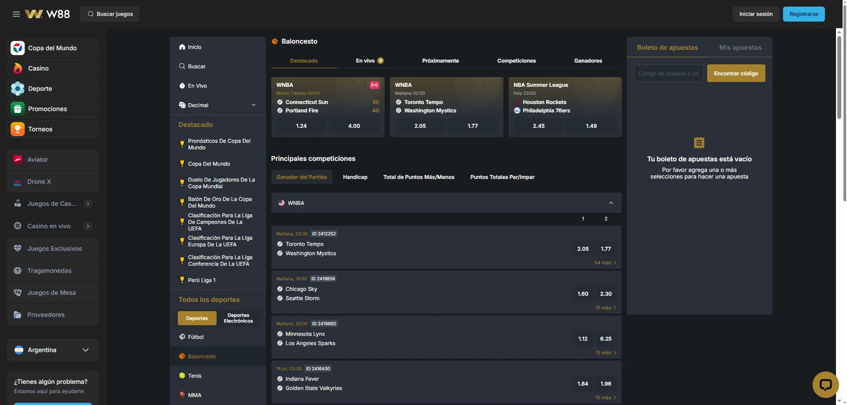Expand 15 más markets for Indiana Fever
847x405 pixels.
606,398
